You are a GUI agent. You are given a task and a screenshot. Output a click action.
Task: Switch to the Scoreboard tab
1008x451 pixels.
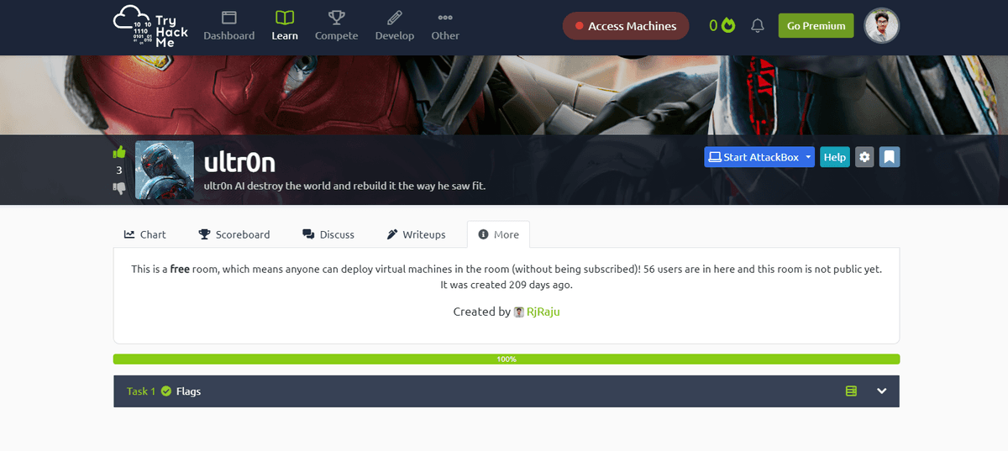tap(234, 234)
